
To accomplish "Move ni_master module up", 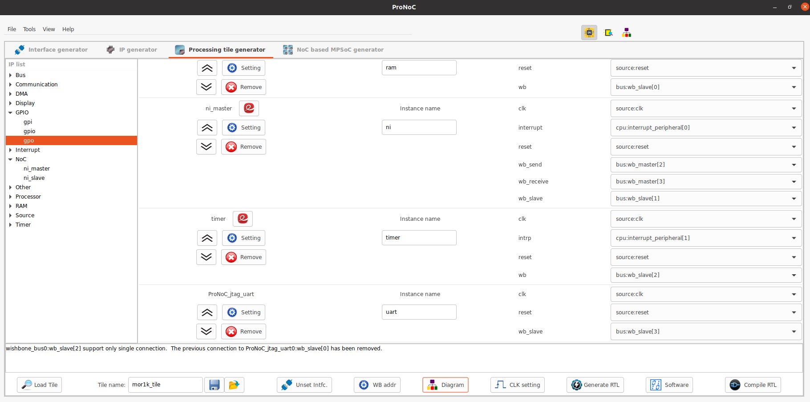I will point(207,128).
